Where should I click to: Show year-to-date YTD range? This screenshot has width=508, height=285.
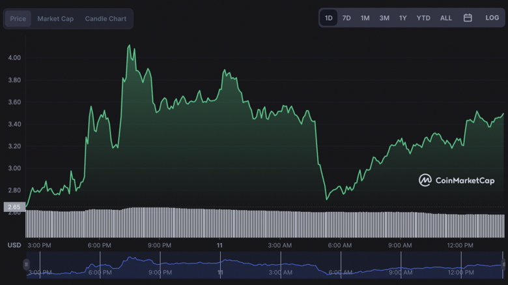(423, 18)
